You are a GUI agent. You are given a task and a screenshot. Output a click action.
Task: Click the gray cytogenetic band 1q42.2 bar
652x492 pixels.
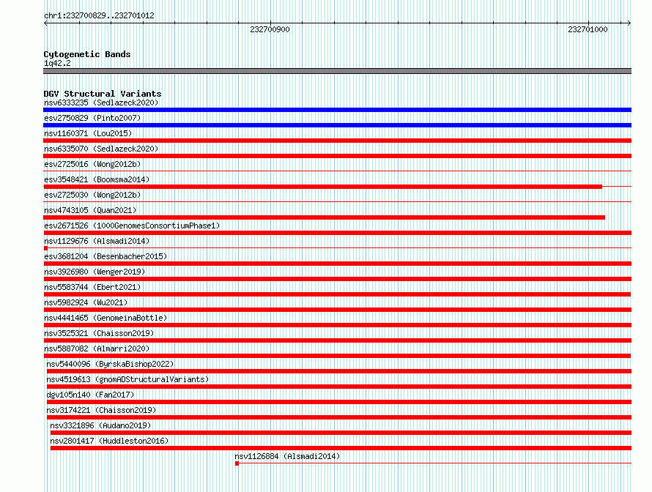point(337,71)
